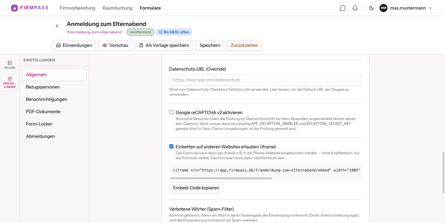Image resolution: width=445 pixels, height=223 pixels.
Task: Click Embed-Code kopieren button
Action: click(x=196, y=188)
